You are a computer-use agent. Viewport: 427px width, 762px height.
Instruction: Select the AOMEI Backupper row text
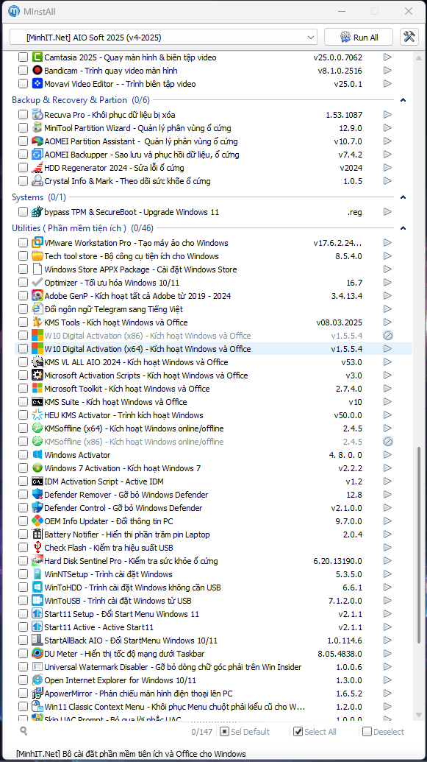coord(142,155)
